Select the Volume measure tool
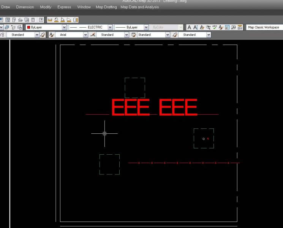This screenshot has width=283, height=228. click(x=76, y=20)
